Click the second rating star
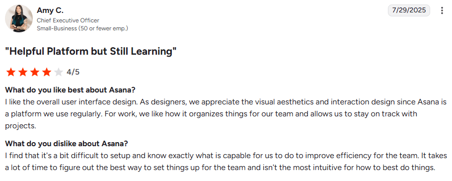The image size is (452, 181). [23, 72]
